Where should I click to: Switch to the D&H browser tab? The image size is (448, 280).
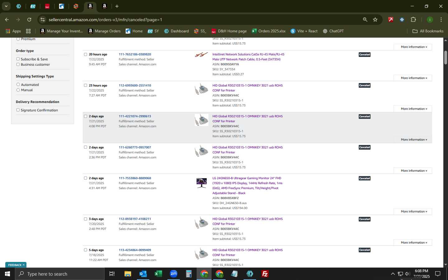tap(47, 6)
